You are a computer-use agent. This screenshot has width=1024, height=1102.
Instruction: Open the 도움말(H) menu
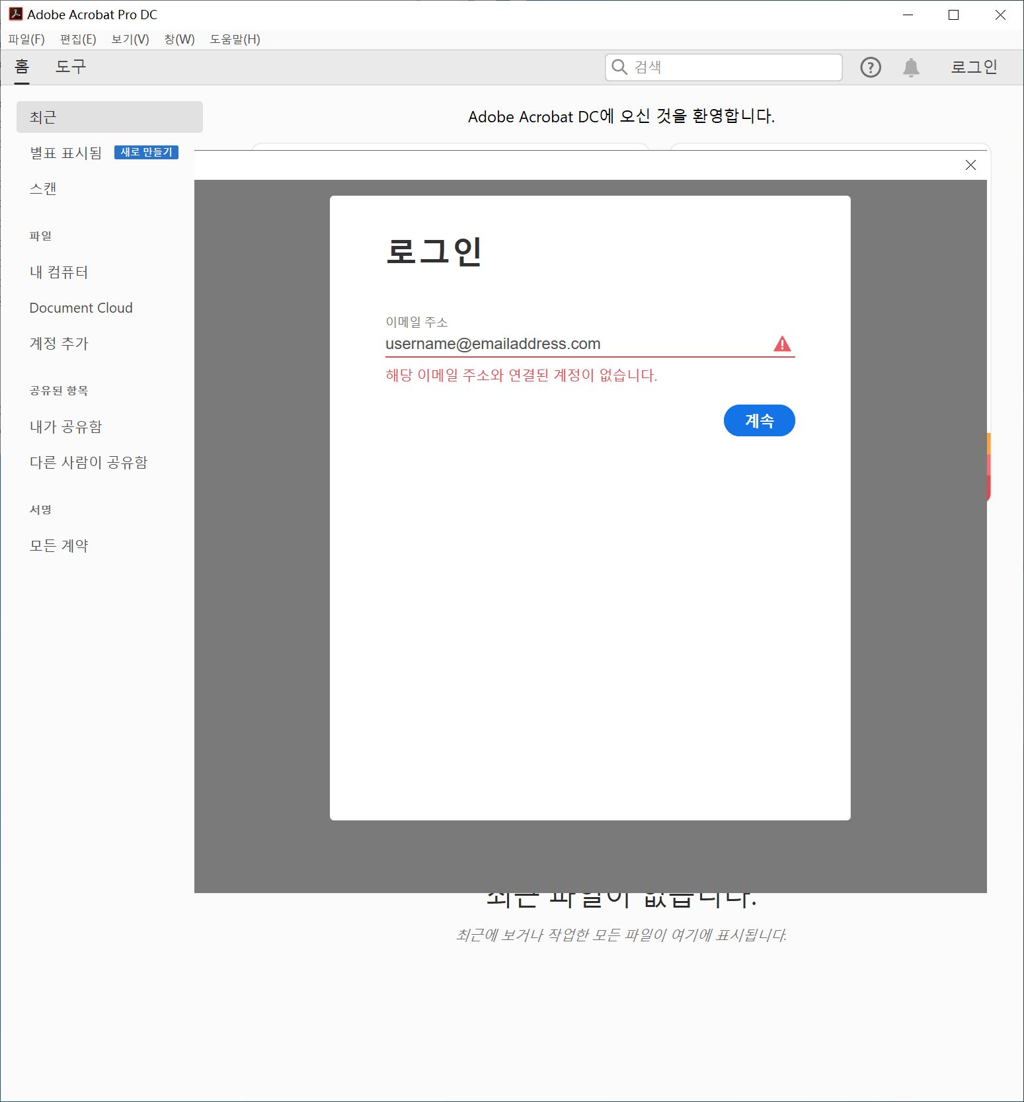(235, 40)
